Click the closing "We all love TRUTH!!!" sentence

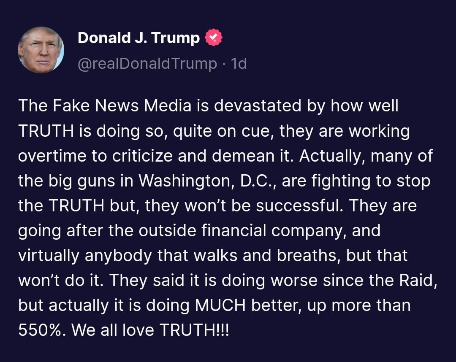[x=150, y=330]
